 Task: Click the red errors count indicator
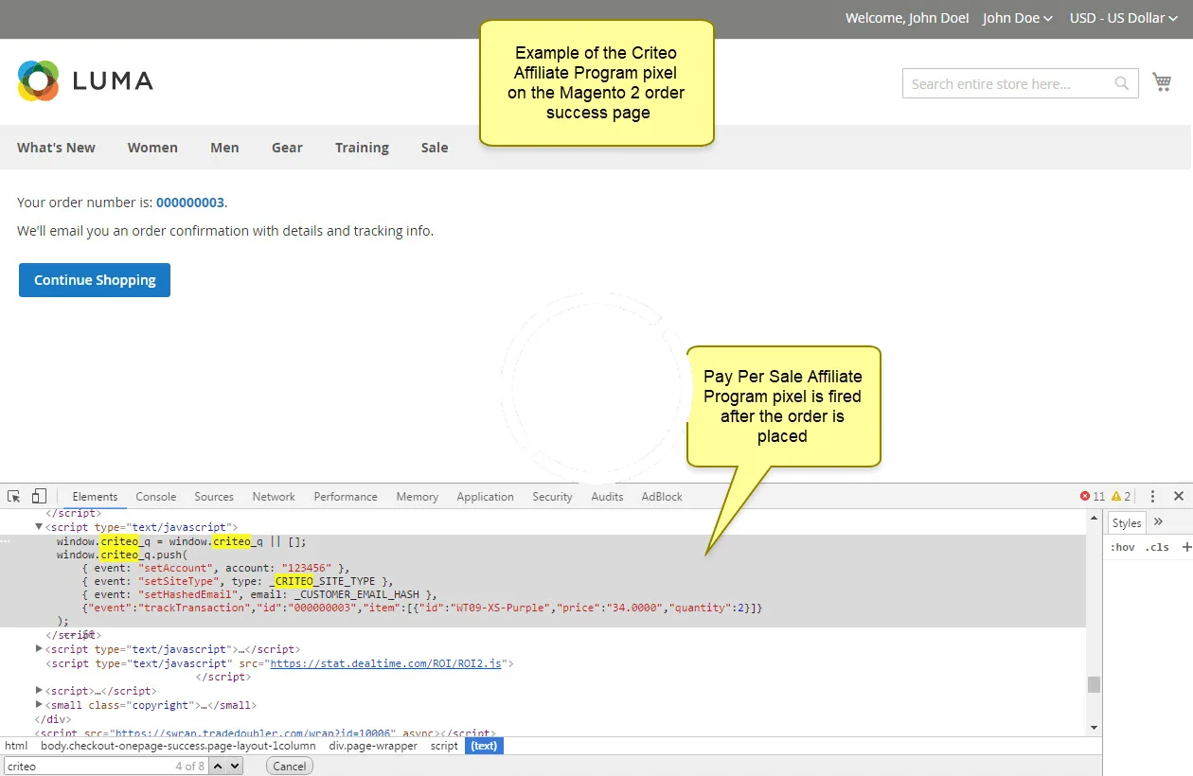(1093, 496)
